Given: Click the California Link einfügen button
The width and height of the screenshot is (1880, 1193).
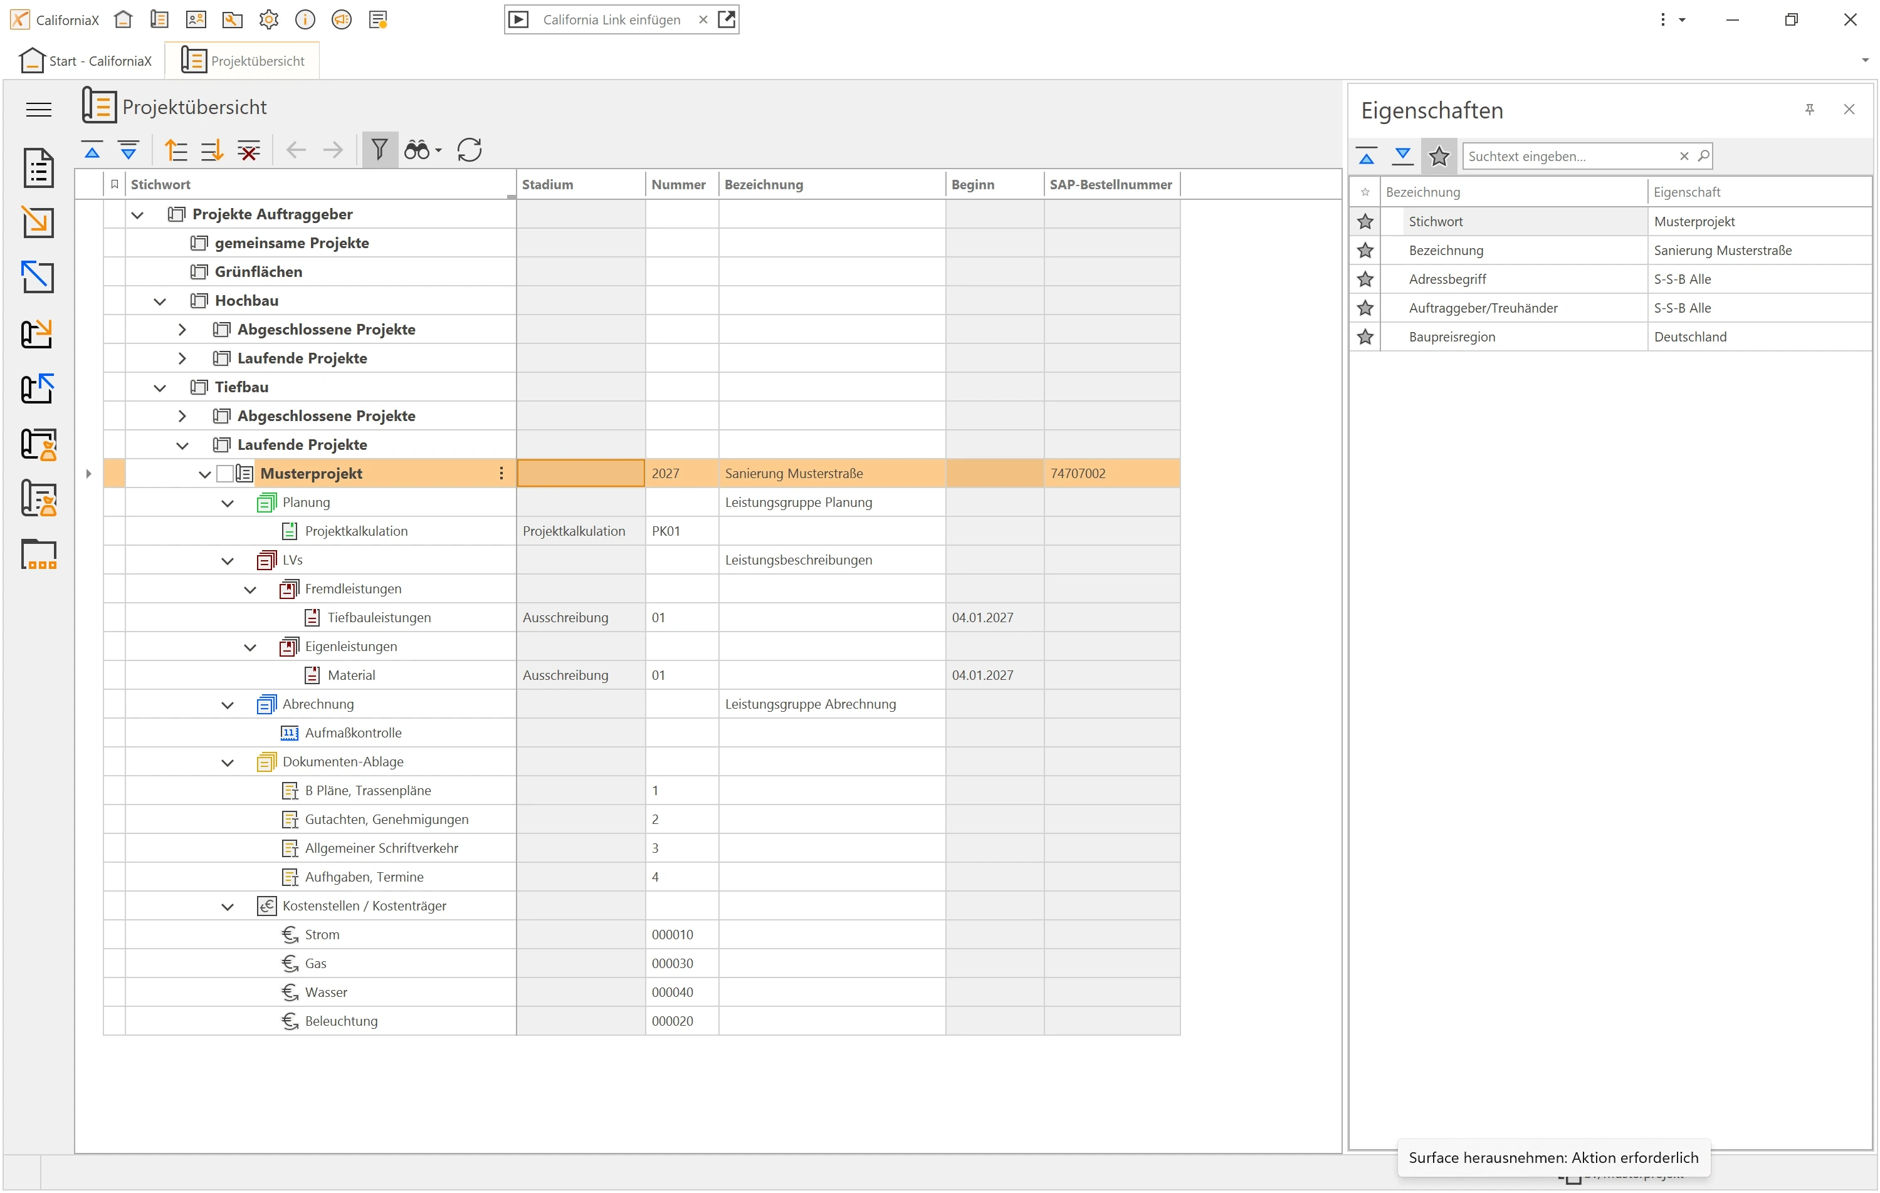Looking at the screenshot, I should [x=611, y=19].
